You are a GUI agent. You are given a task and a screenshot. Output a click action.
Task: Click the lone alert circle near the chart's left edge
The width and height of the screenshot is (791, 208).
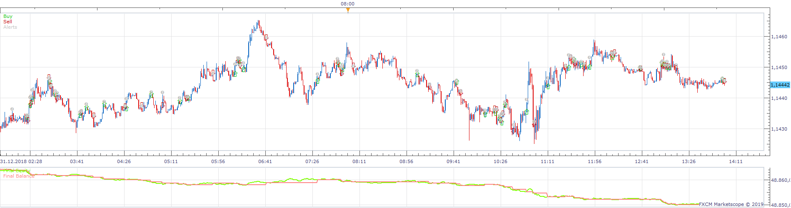[x=12, y=109]
